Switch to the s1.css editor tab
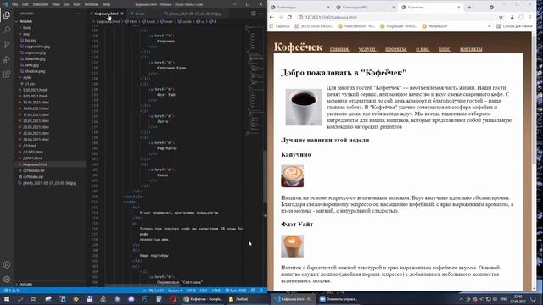This screenshot has width=543, height=305. (x=140, y=14)
